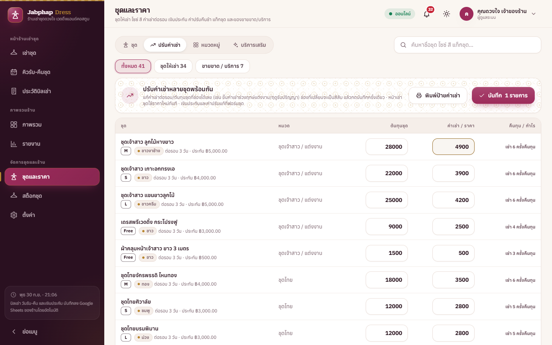Open ตั้งค่า settings
This screenshot has width=552, height=345.
point(52,215)
